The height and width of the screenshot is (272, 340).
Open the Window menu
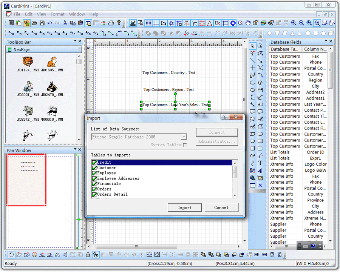(x=77, y=14)
